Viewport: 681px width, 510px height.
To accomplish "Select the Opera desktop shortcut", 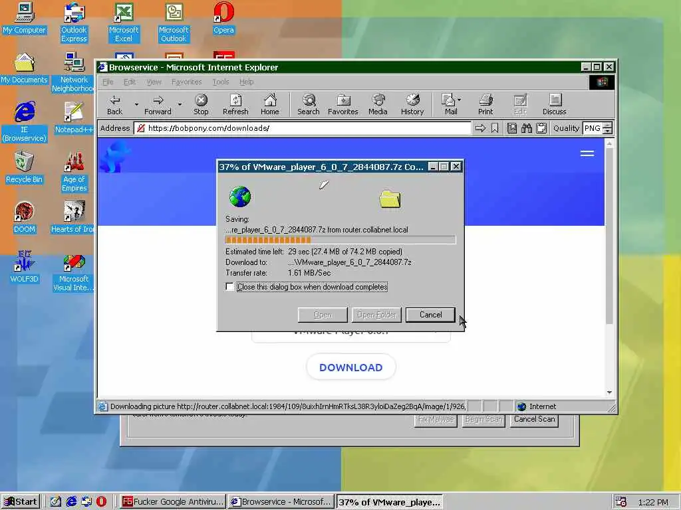I will pyautogui.click(x=223, y=18).
